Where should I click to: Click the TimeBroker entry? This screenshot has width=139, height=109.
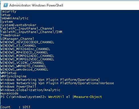click(11, 35)
